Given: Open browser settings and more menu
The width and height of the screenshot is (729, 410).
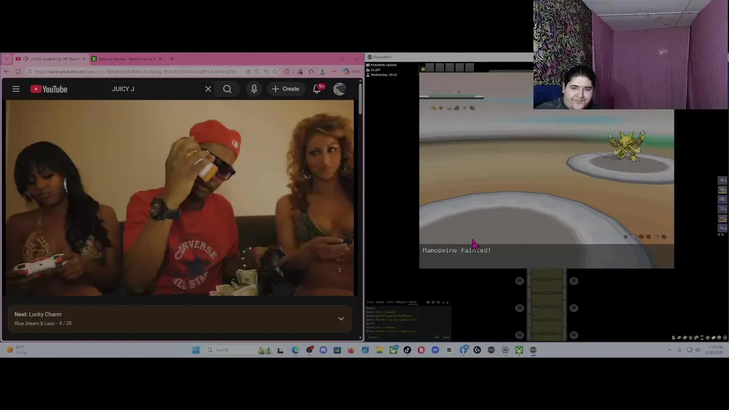Looking at the screenshot, I should pos(334,71).
